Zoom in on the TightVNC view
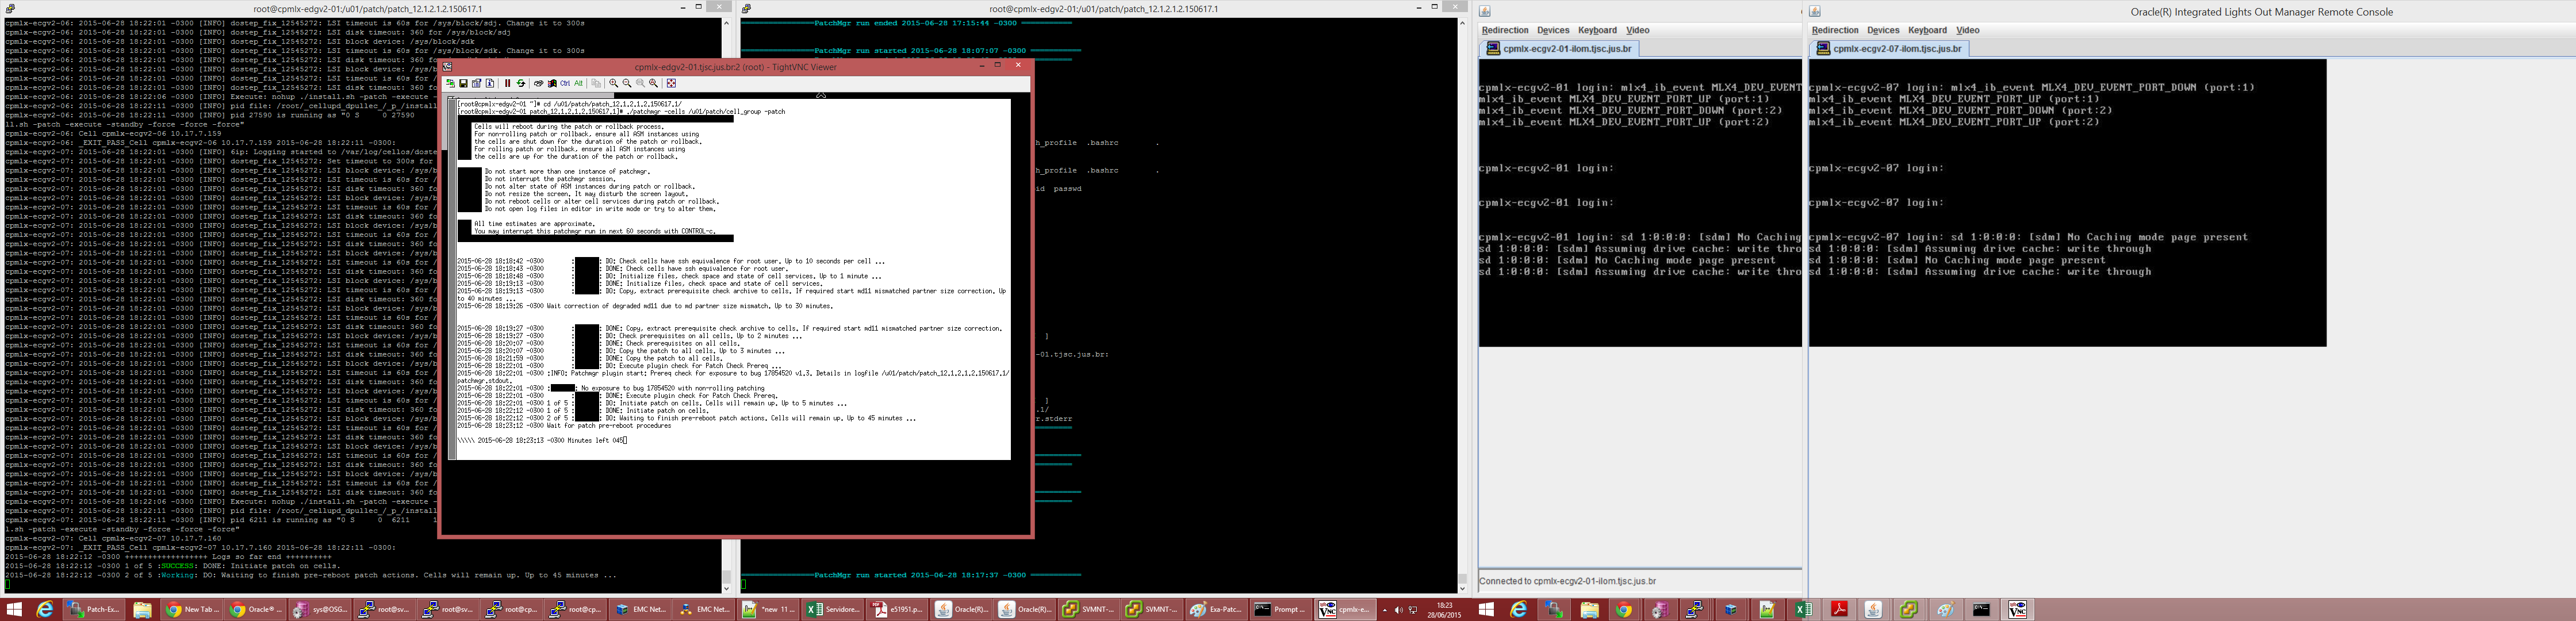This screenshot has width=2576, height=621. [x=614, y=83]
